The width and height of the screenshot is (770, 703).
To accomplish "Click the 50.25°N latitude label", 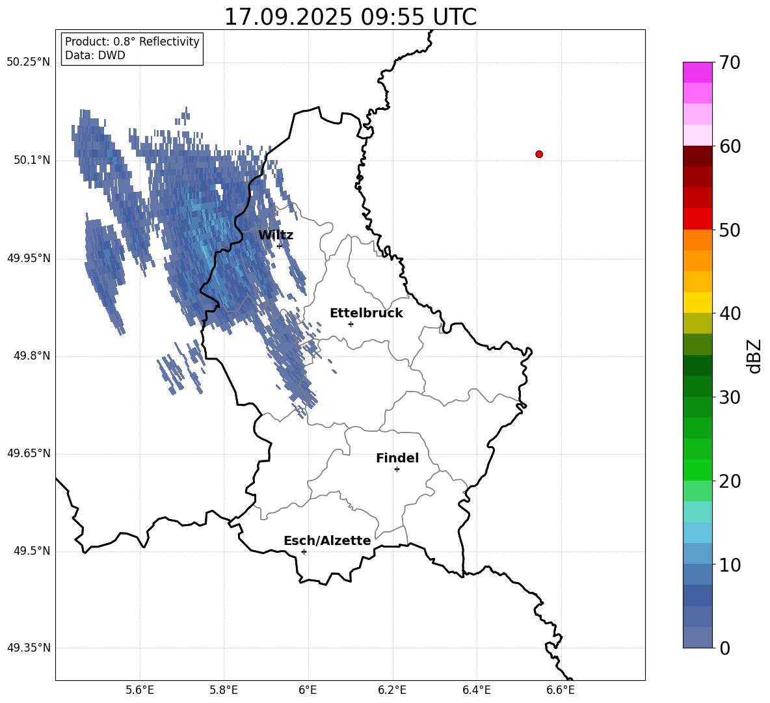I will click(x=29, y=62).
